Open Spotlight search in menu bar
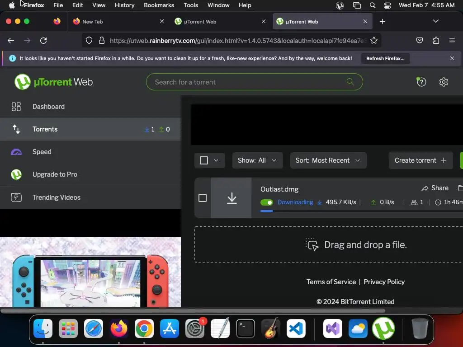This screenshot has width=463, height=347. [x=373, y=5]
